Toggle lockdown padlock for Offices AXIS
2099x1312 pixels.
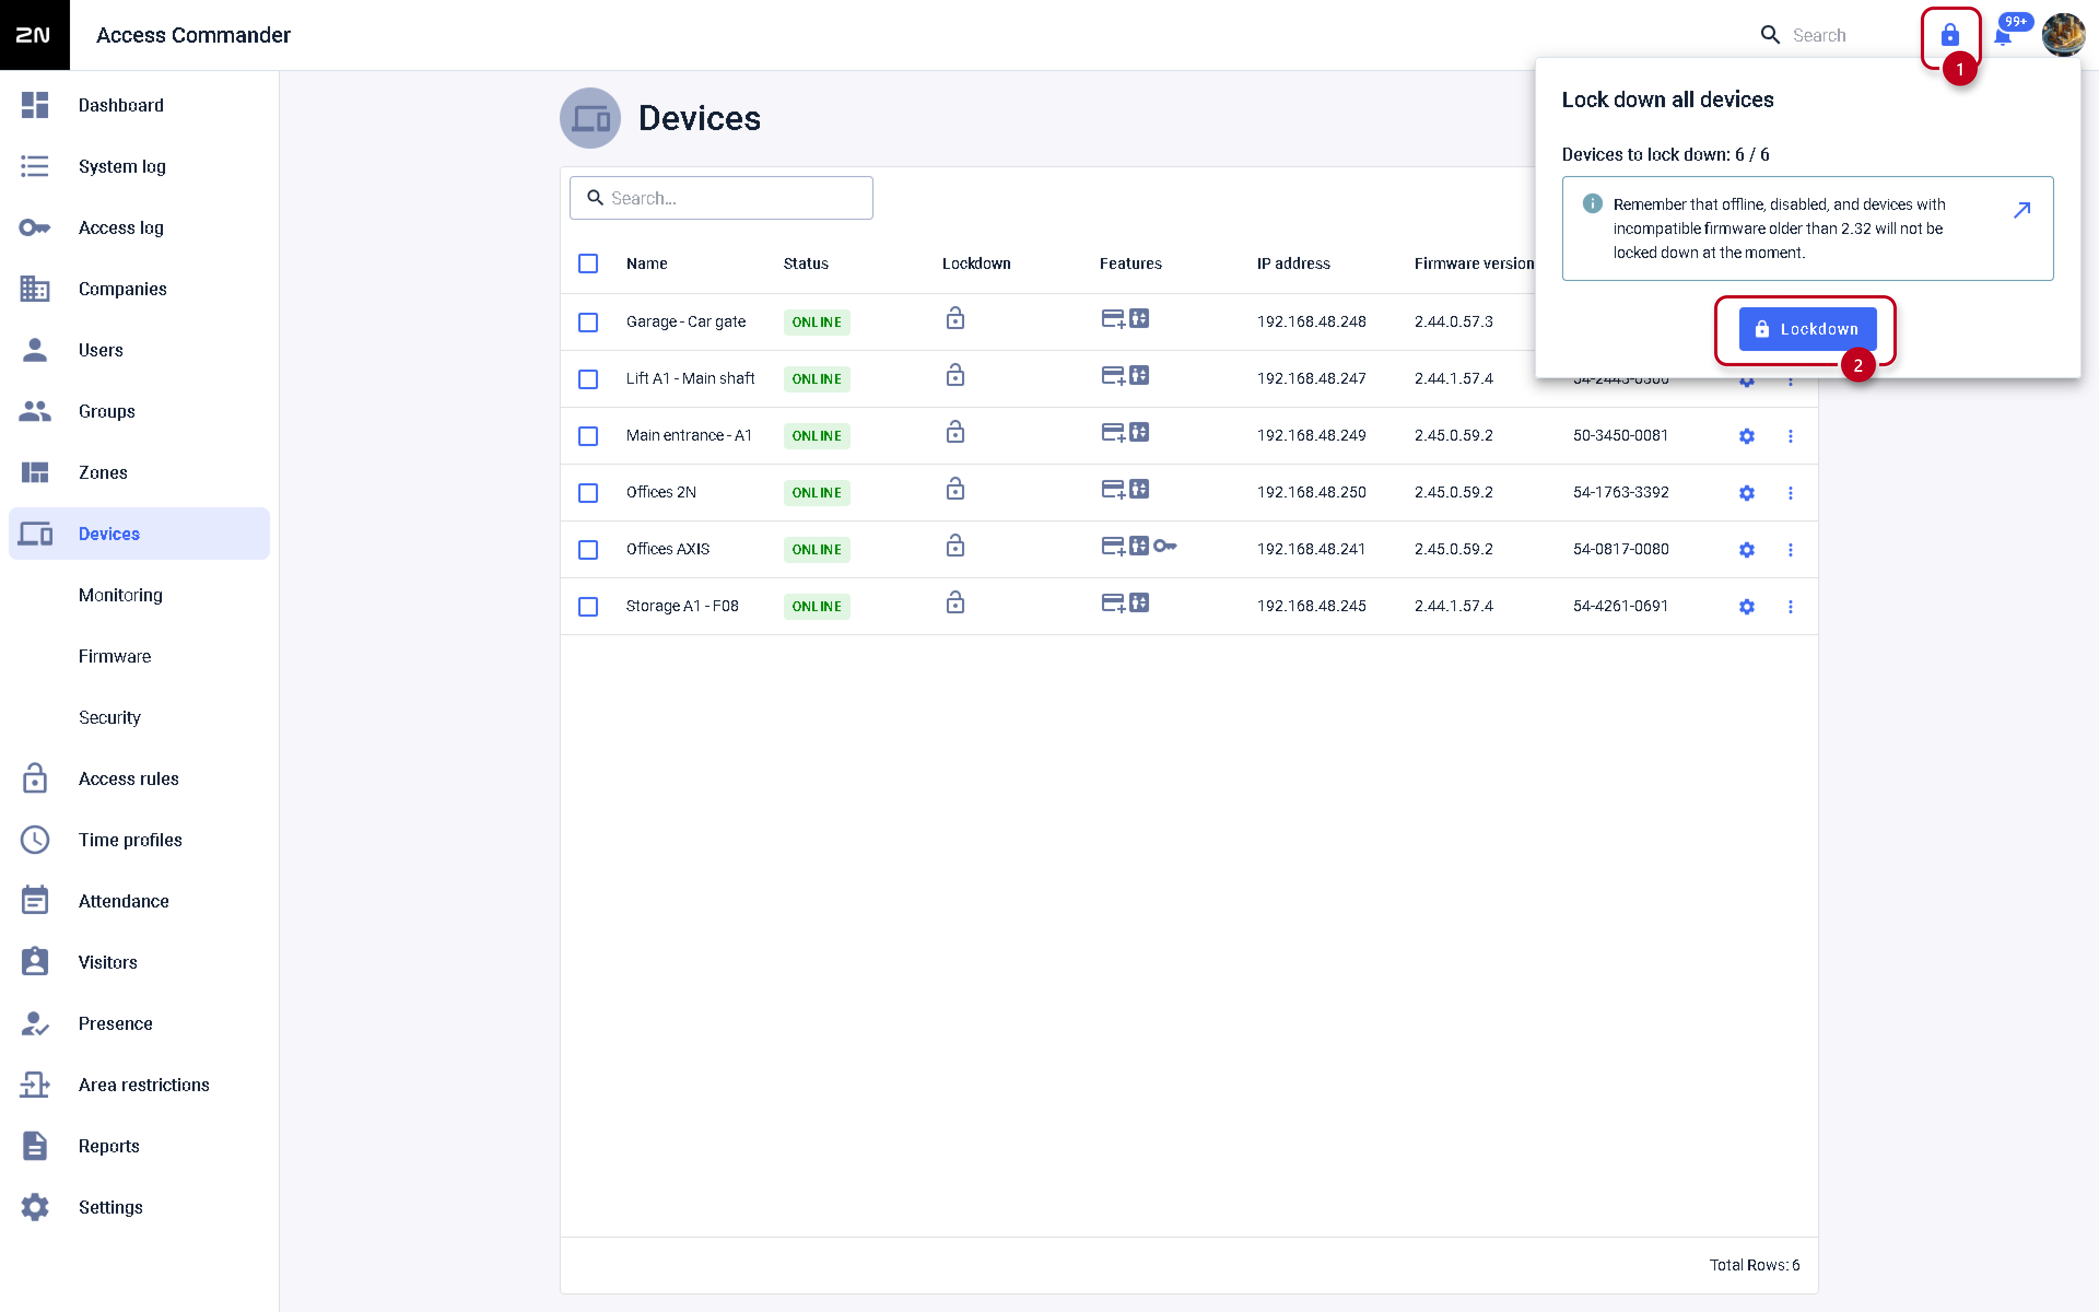point(955,546)
